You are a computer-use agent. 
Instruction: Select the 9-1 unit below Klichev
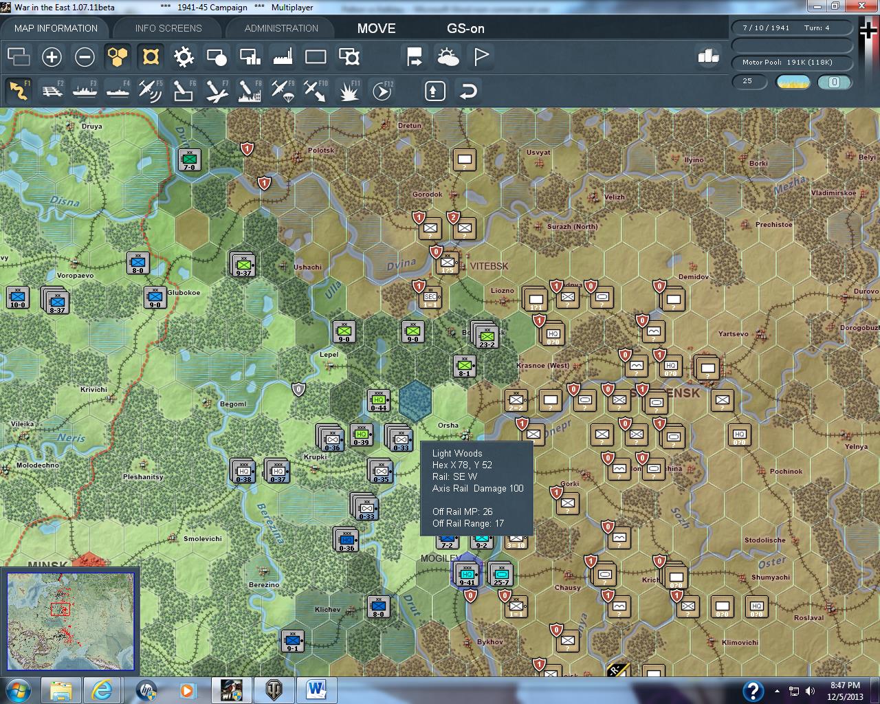[x=293, y=641]
